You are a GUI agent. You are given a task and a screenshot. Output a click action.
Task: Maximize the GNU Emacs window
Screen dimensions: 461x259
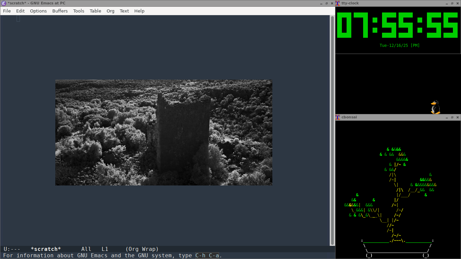(327, 3)
